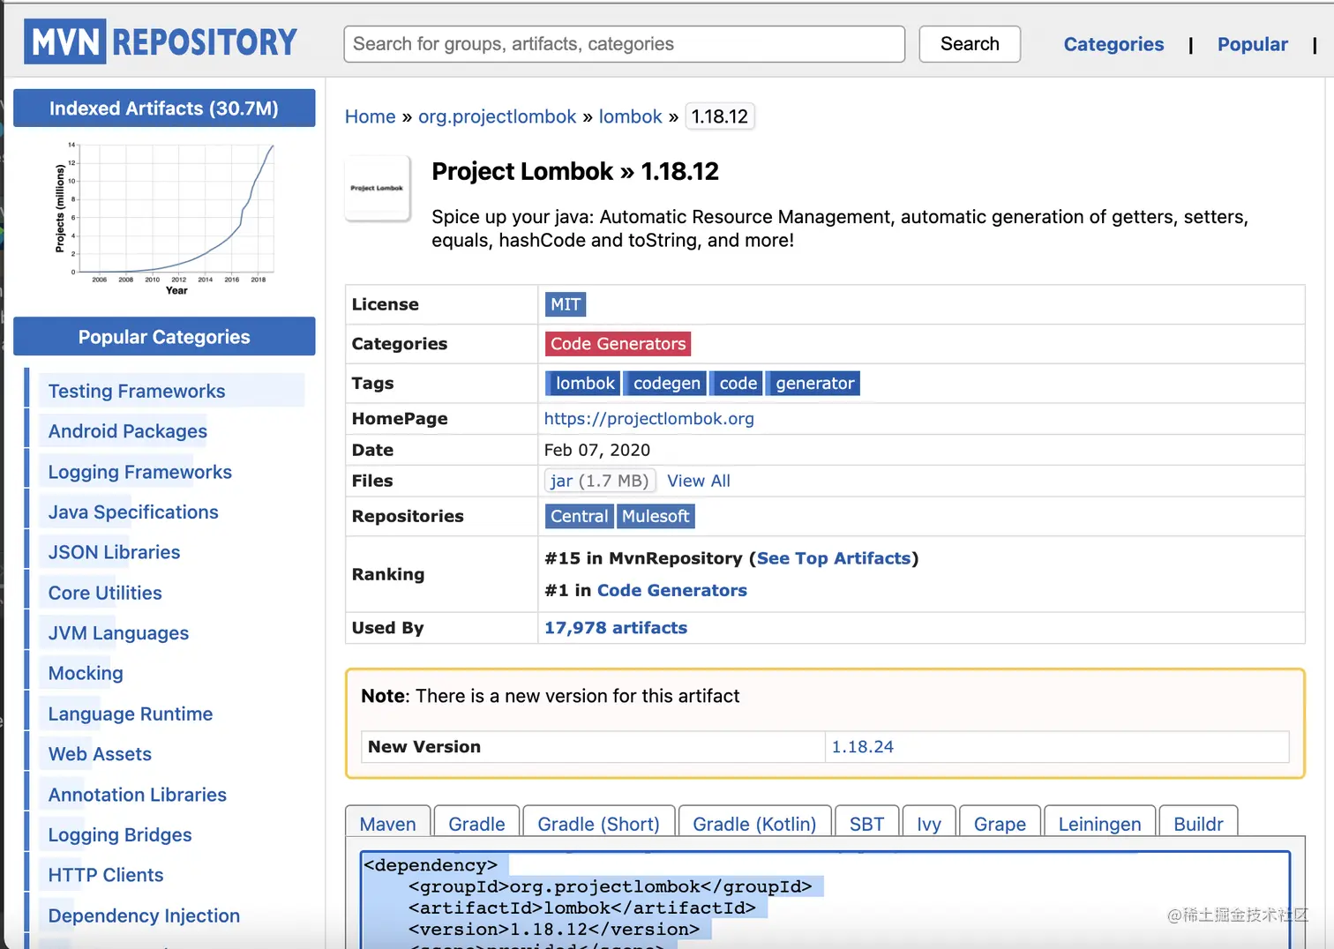Open Code Generators ranking link
Image resolution: width=1334 pixels, height=949 pixels.
click(672, 590)
